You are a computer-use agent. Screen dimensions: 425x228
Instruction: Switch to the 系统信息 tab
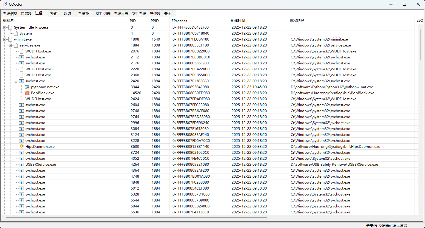coord(10,14)
